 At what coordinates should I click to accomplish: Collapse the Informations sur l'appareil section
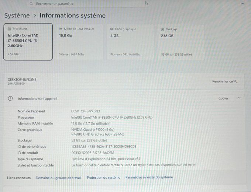tap(239, 98)
